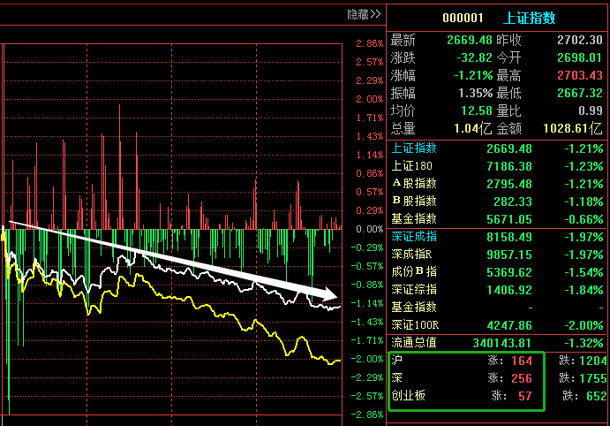
Task: Click the 涨幅 value -1.21% in quote panel
Action: tap(473, 75)
